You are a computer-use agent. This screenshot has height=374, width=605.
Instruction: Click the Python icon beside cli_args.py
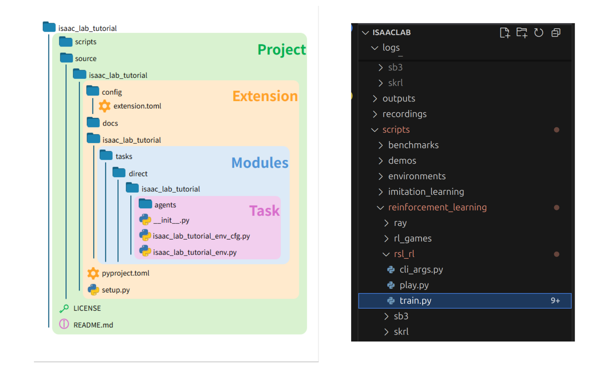391,269
